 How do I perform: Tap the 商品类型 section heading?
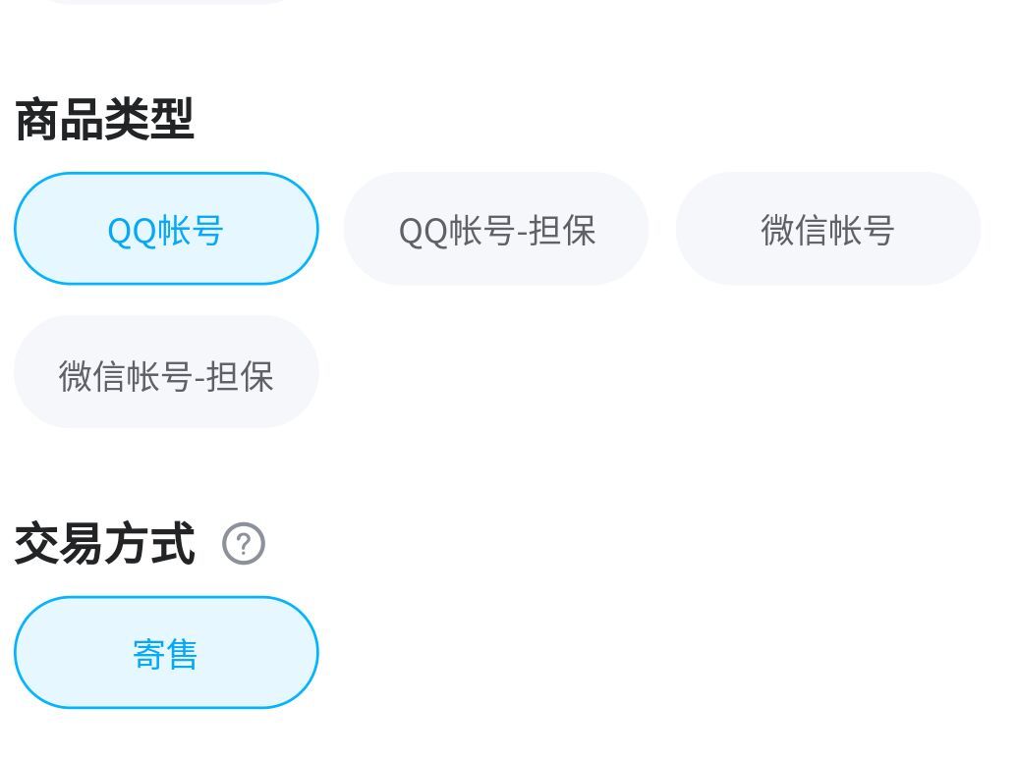(x=104, y=120)
